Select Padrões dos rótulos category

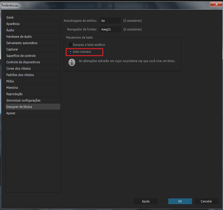(33, 75)
